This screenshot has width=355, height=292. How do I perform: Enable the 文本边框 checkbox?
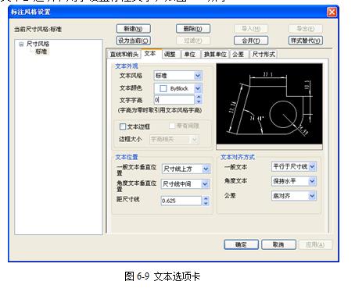123,126
